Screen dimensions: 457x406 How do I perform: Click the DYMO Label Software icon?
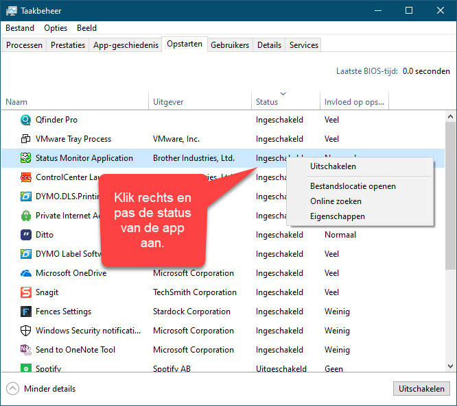(x=25, y=254)
